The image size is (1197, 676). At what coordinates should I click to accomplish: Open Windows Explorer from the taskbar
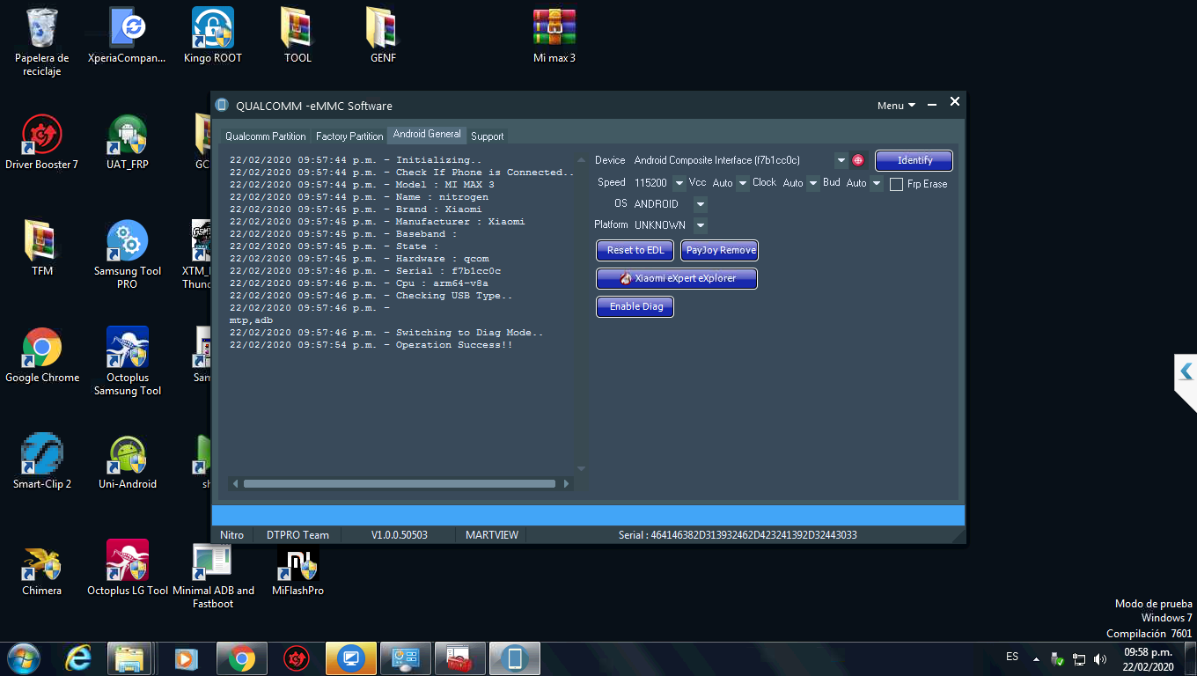130,658
